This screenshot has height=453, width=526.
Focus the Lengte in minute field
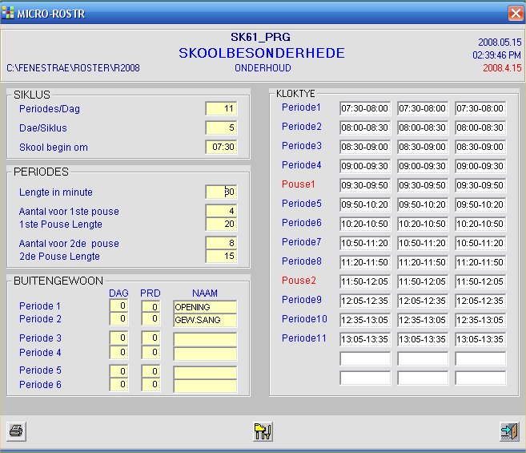tap(221, 192)
